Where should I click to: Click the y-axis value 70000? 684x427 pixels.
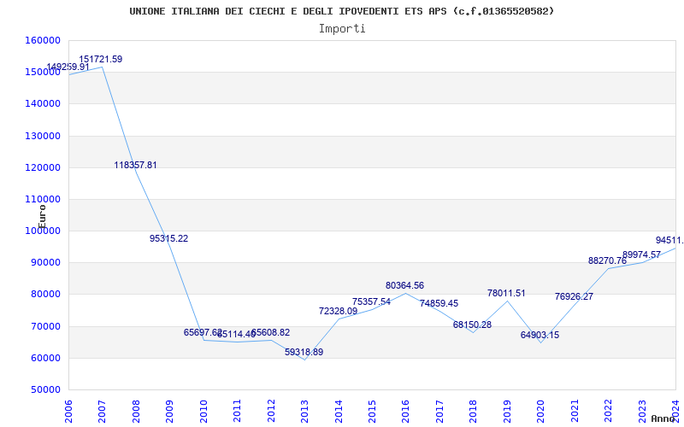pos(46,326)
